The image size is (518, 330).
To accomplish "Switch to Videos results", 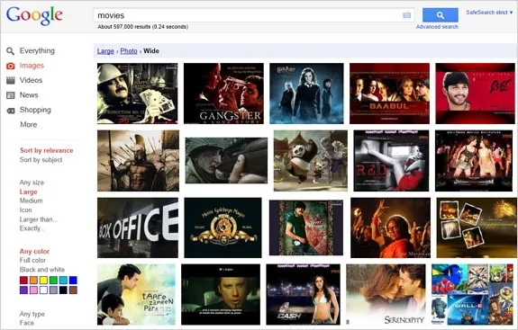I will coord(31,80).
